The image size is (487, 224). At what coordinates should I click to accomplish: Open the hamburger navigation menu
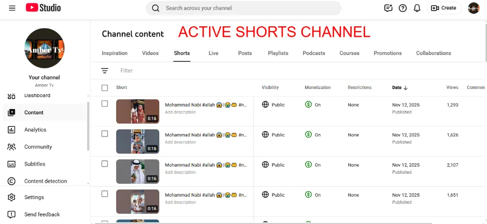click(x=12, y=8)
